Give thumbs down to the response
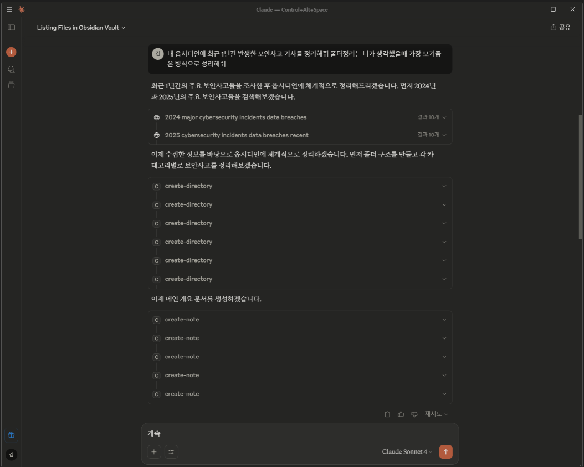This screenshot has width=584, height=467. click(414, 414)
